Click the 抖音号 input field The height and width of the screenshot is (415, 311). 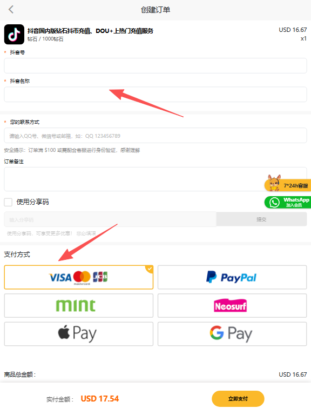(x=155, y=65)
